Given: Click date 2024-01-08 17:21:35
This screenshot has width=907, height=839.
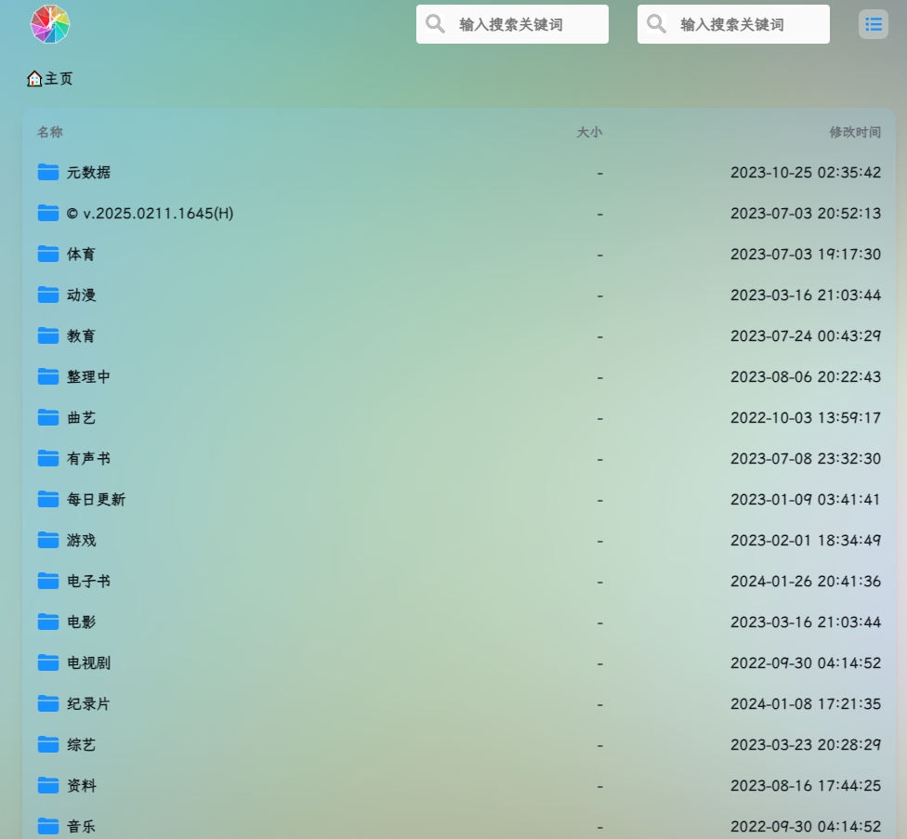Looking at the screenshot, I should click(x=806, y=703).
